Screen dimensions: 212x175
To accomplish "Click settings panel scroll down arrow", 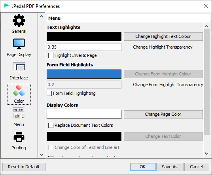I will [206, 154].
